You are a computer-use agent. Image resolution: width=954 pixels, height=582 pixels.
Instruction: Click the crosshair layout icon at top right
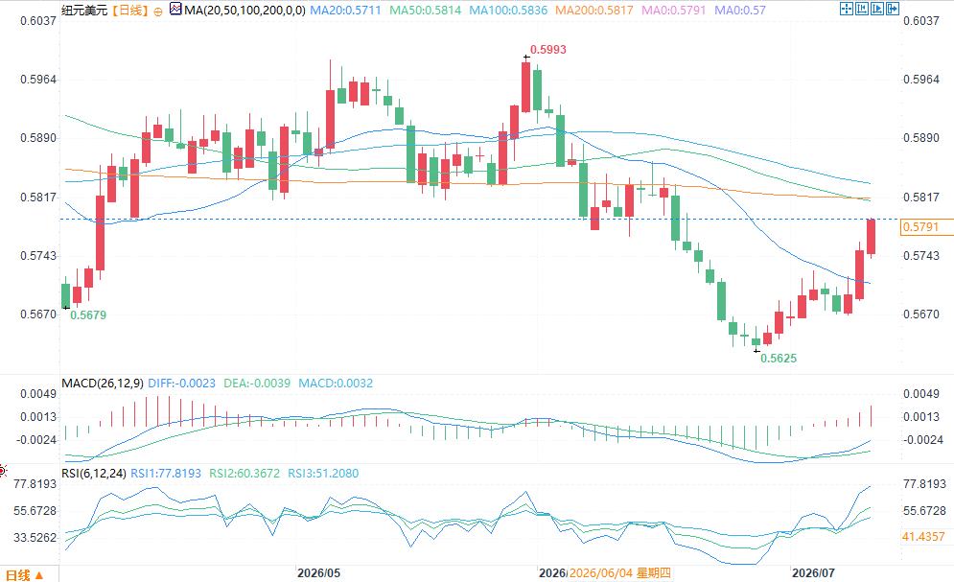pyautogui.click(x=847, y=9)
